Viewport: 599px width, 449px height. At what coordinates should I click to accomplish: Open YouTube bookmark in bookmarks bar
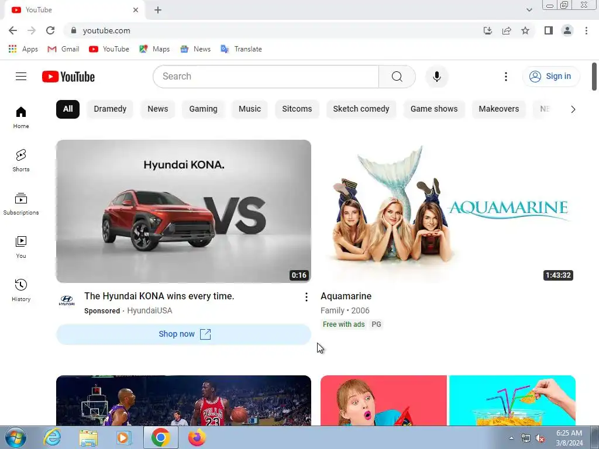tap(109, 49)
